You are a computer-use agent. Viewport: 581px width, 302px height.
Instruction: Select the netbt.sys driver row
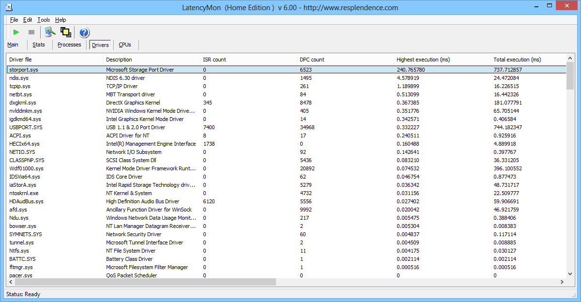(287, 94)
